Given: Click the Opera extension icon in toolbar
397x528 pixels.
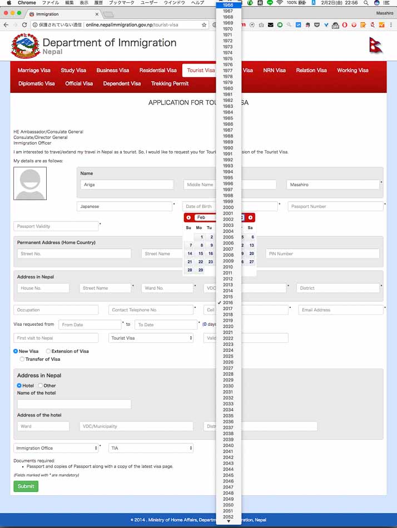Looking at the screenshot, I should coord(345,25).
